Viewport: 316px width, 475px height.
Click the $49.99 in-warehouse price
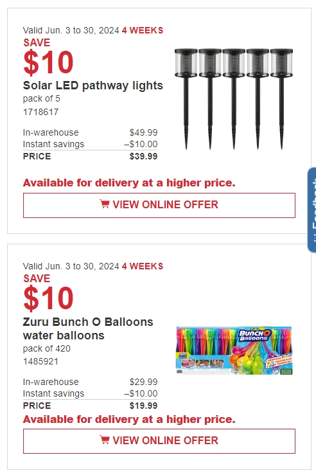[143, 132]
